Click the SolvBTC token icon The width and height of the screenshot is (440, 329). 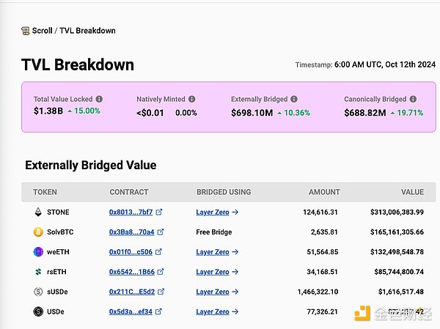point(38,232)
